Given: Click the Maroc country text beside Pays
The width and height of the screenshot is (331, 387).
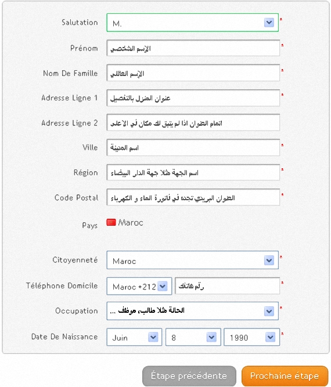Looking at the screenshot, I should pyautogui.click(x=131, y=223).
